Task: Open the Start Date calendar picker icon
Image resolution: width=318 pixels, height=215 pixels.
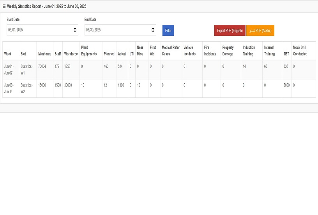Action: tap(75, 30)
